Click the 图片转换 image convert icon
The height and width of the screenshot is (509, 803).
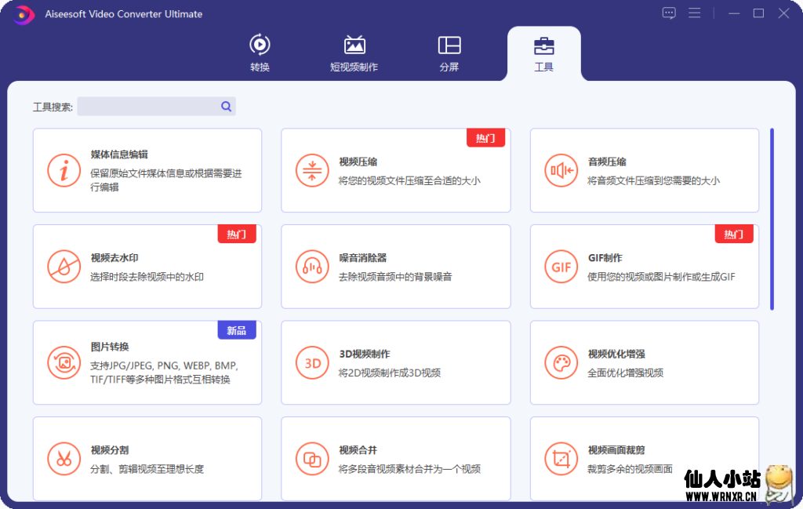64,362
